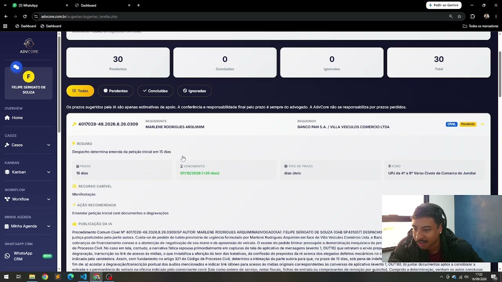Bookmark this page with star icon
The width and height of the screenshot is (502, 282).
[459, 16]
